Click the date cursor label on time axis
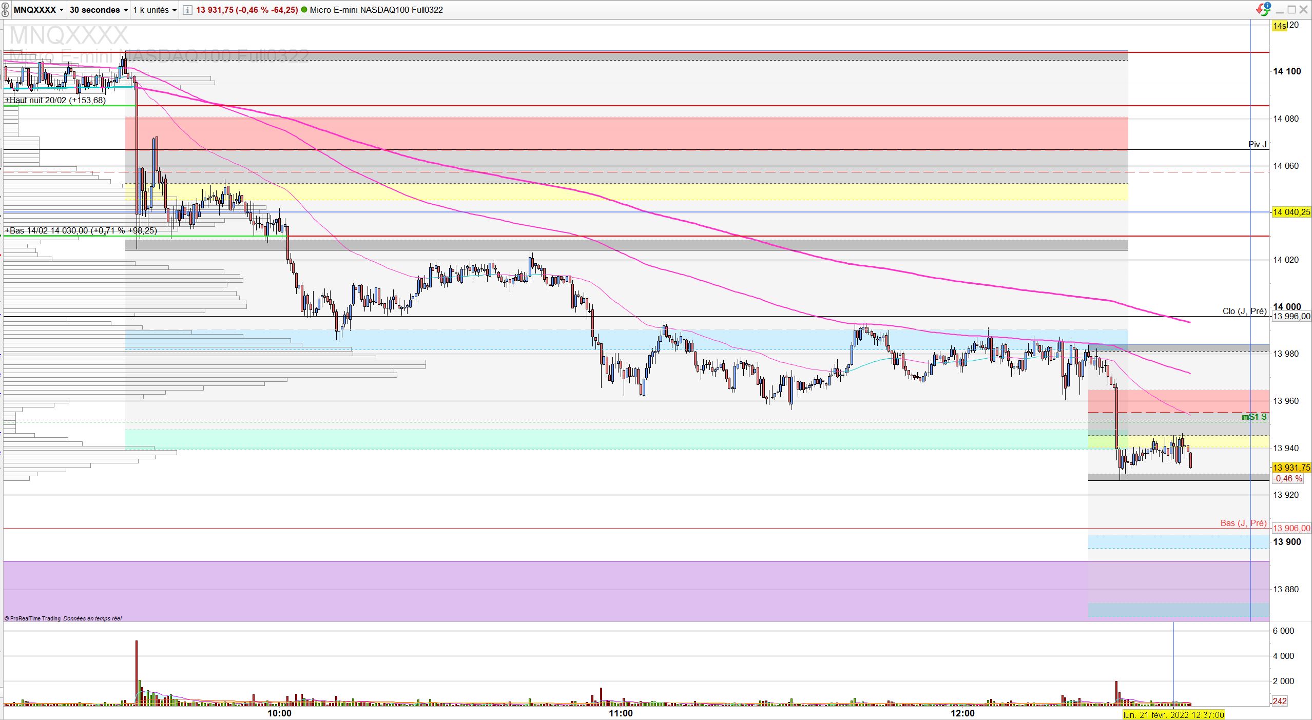Image resolution: width=1312 pixels, height=720 pixels. click(x=1173, y=714)
